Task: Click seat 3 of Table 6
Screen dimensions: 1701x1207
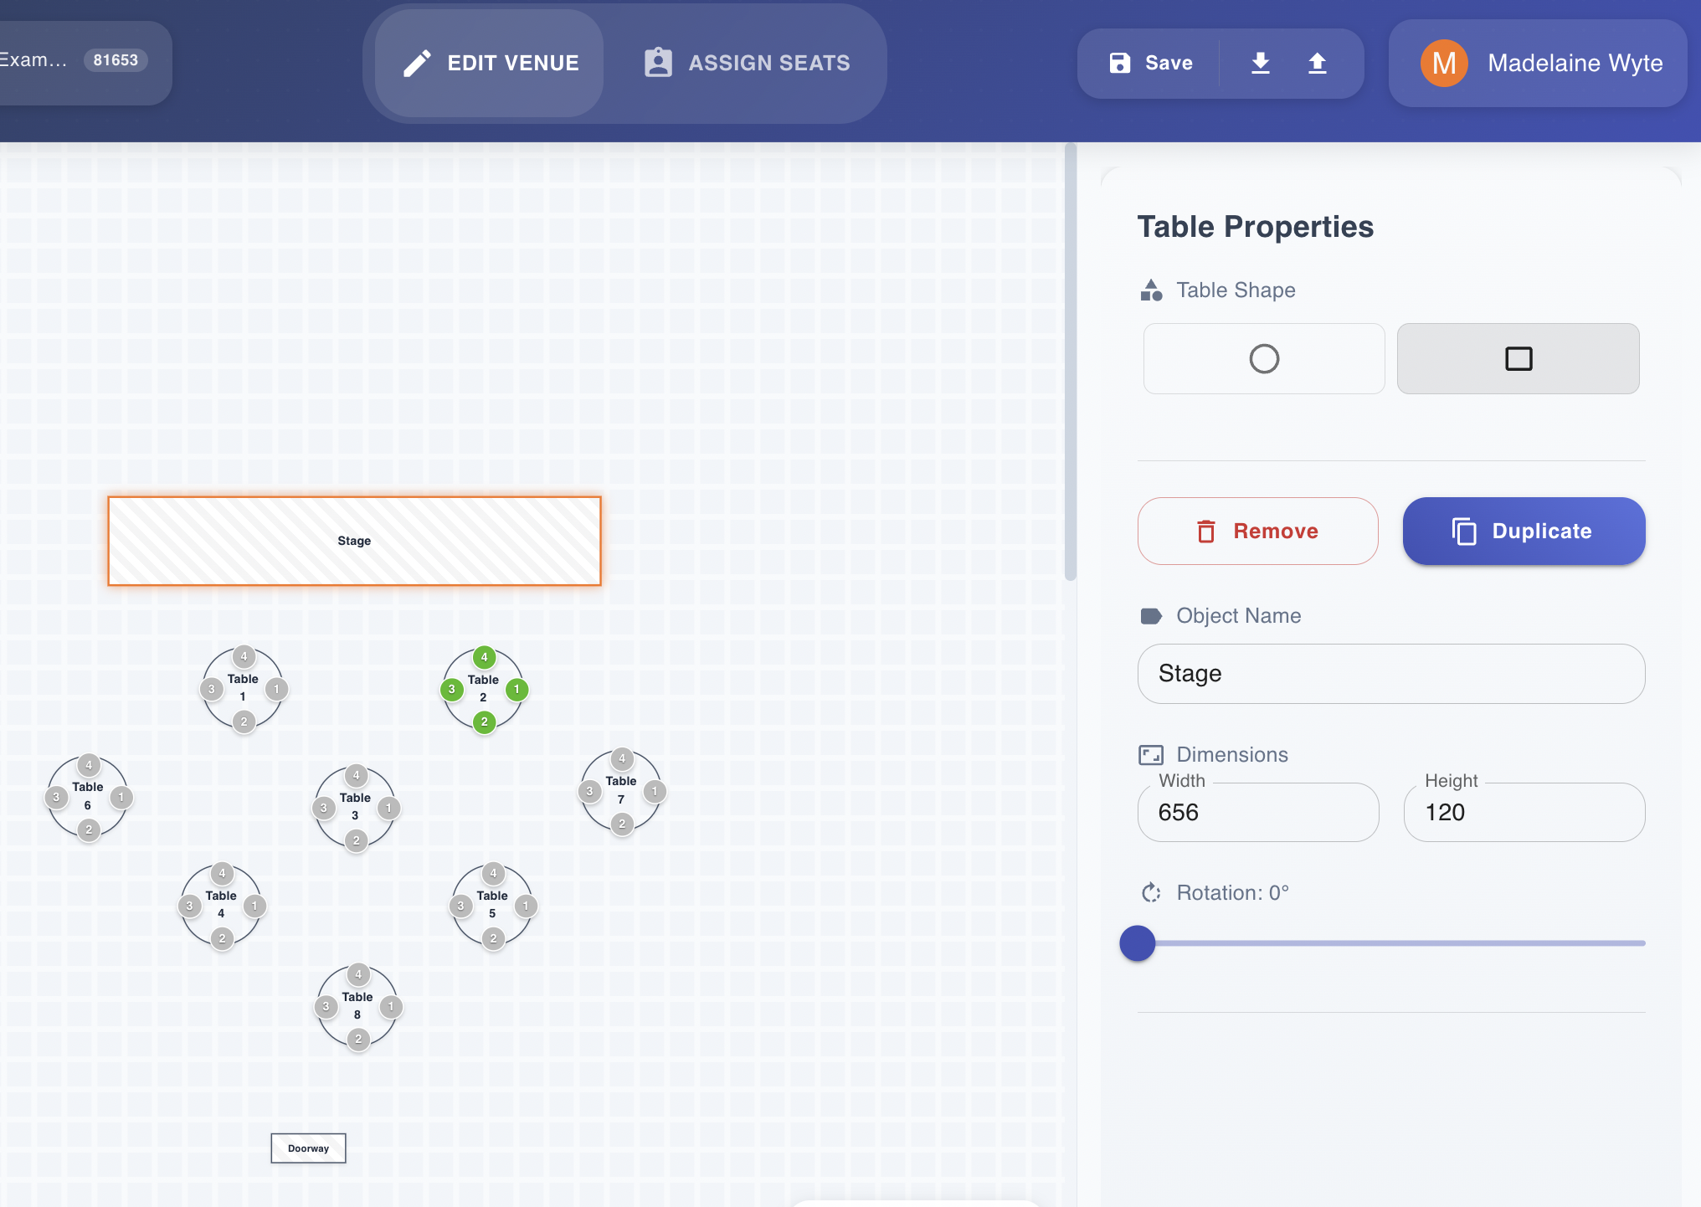Action: tap(56, 797)
